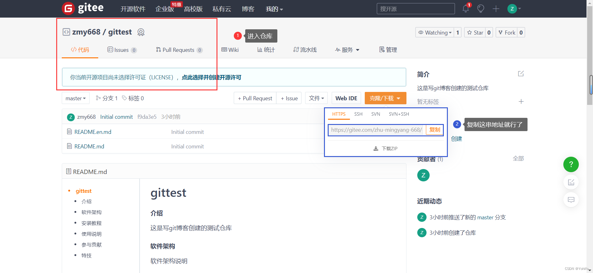The image size is (593, 273).
Task: Expand the 文件 dropdown
Action: (317, 98)
